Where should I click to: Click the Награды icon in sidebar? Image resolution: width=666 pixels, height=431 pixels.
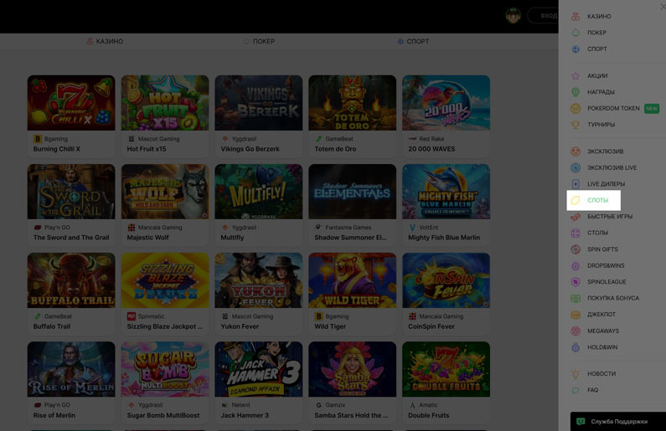pyautogui.click(x=576, y=92)
